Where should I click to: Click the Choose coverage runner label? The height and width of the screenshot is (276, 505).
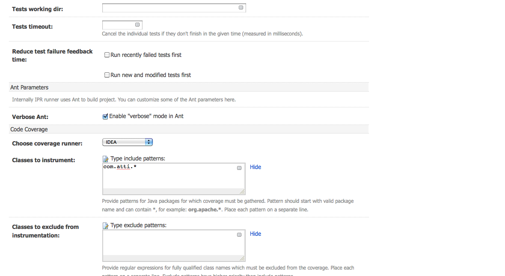[48, 143]
